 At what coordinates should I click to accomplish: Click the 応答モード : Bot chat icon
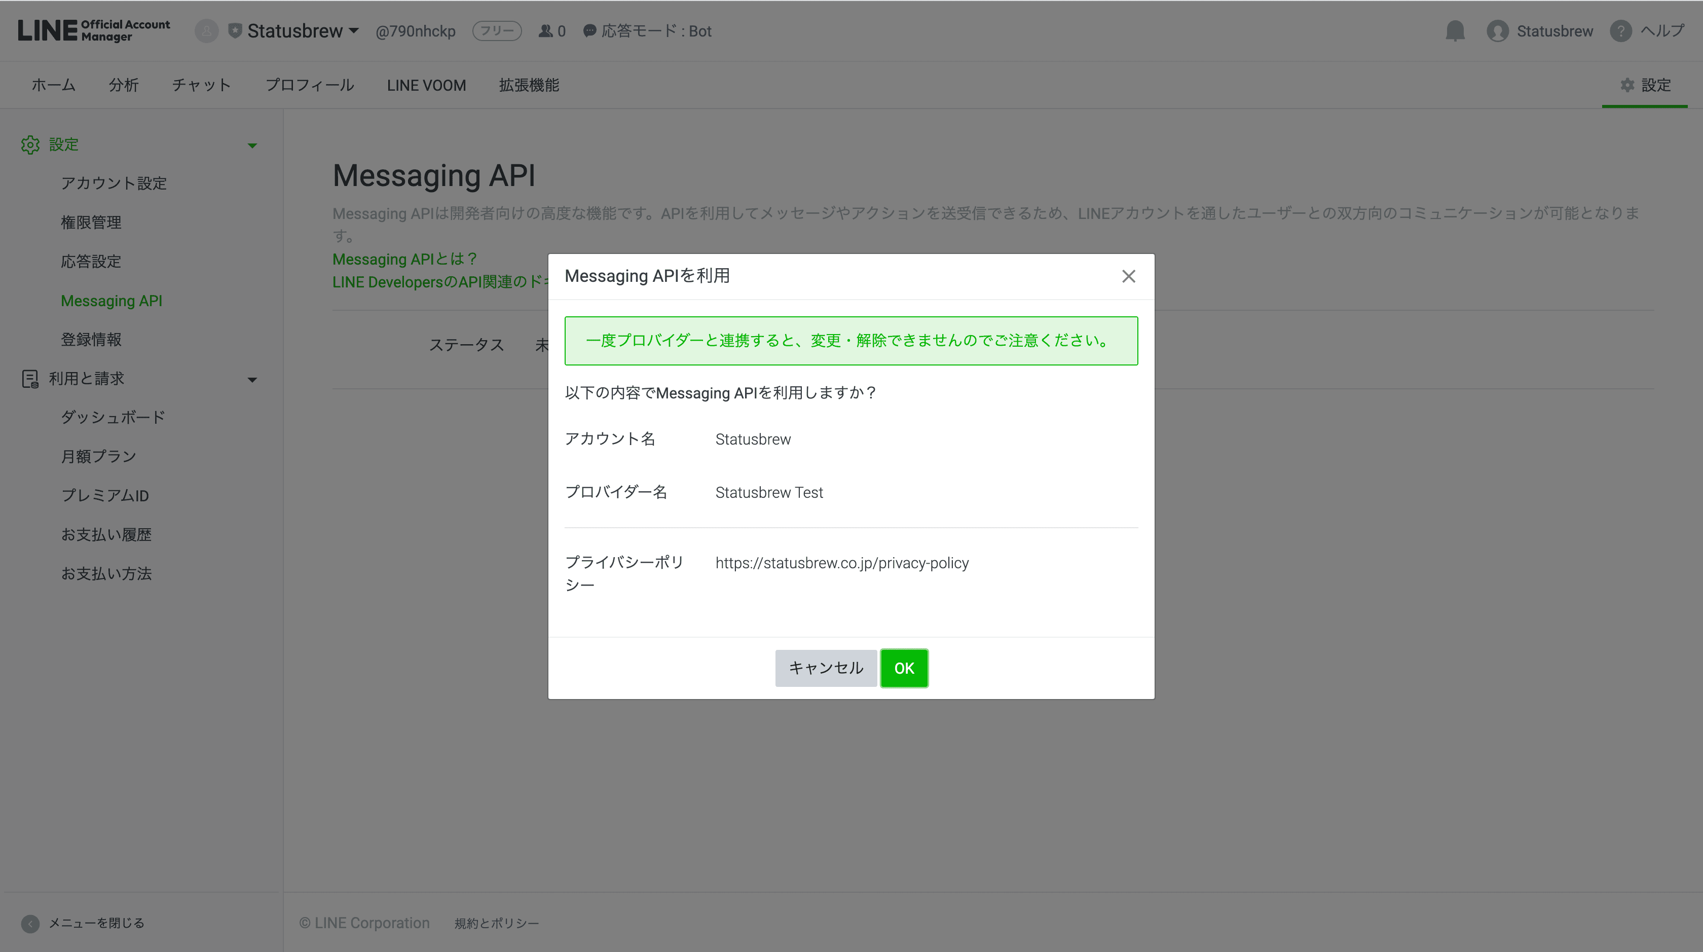pos(589,31)
